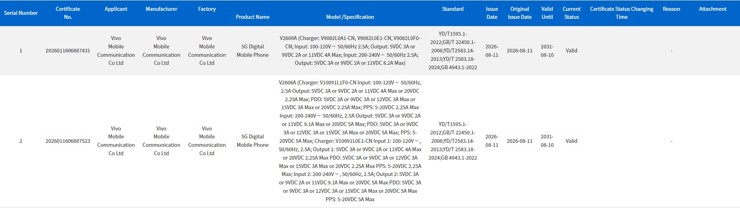Click the Standard column header
Screen dimensions: 740x208
tap(453, 9)
